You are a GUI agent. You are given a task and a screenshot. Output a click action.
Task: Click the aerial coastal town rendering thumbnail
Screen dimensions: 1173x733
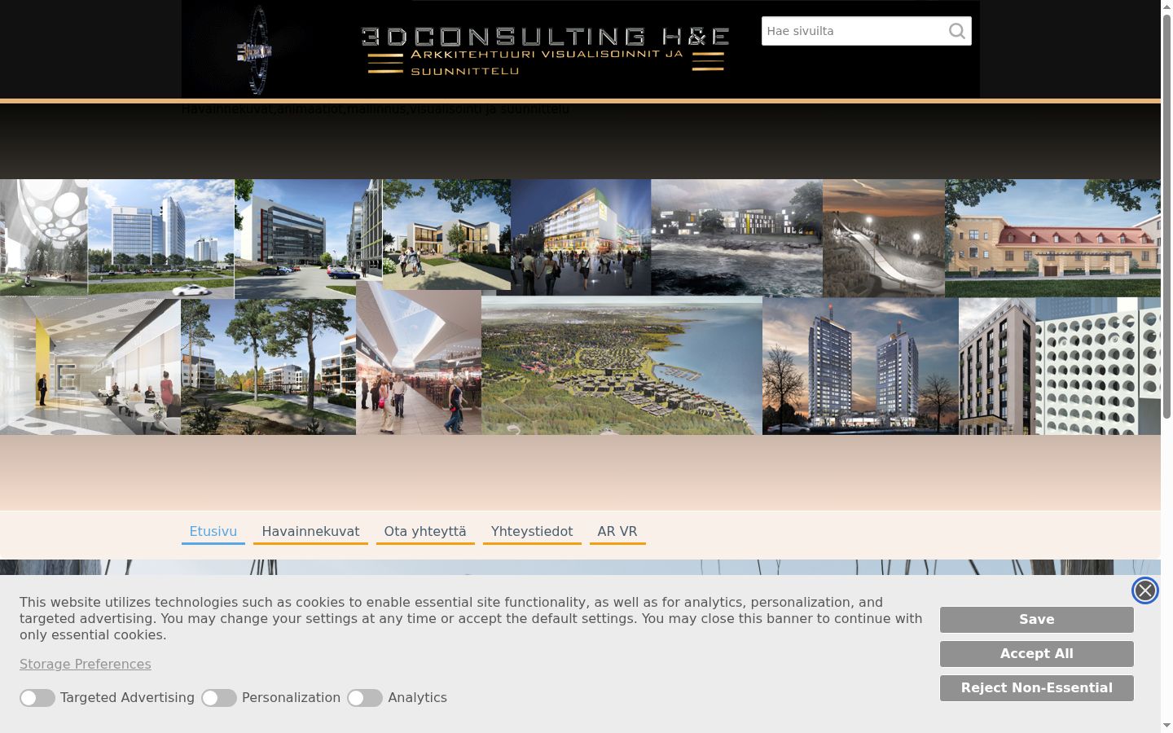[x=622, y=366]
